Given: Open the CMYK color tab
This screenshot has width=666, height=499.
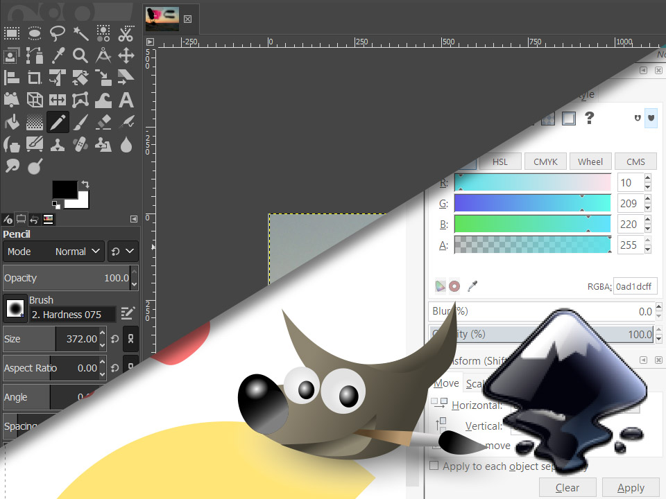Looking at the screenshot, I should [x=545, y=161].
